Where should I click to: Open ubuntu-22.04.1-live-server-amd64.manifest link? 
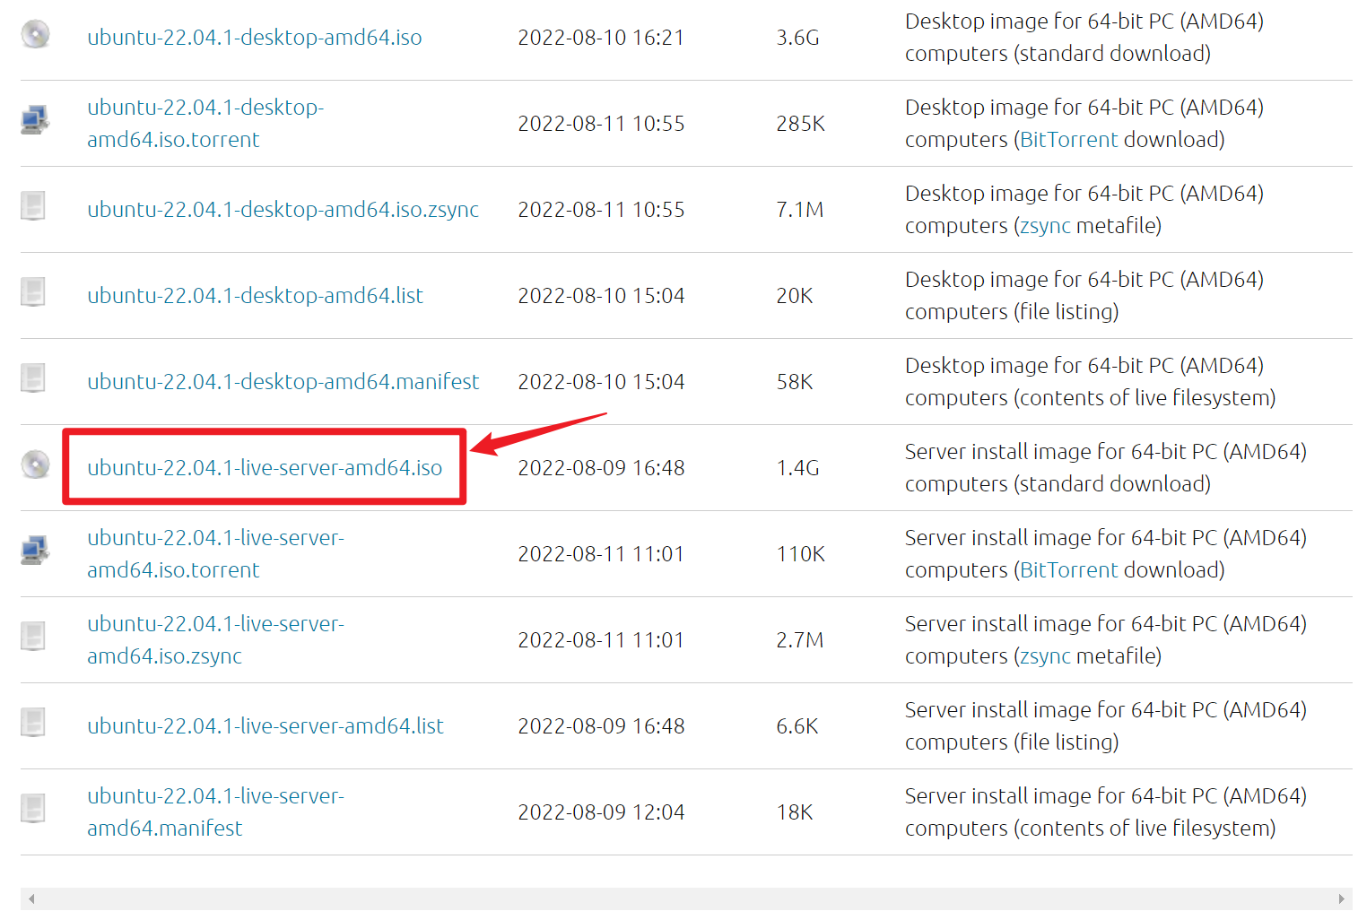coord(215,812)
